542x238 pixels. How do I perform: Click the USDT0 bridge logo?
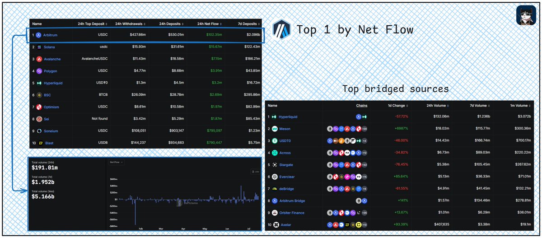point(275,141)
